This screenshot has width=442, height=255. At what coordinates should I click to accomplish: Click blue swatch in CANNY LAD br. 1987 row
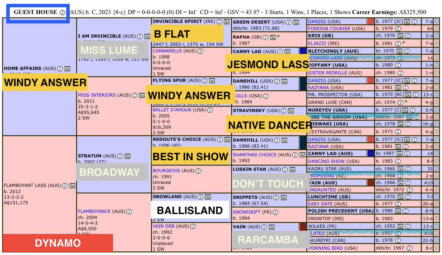coord(371,153)
